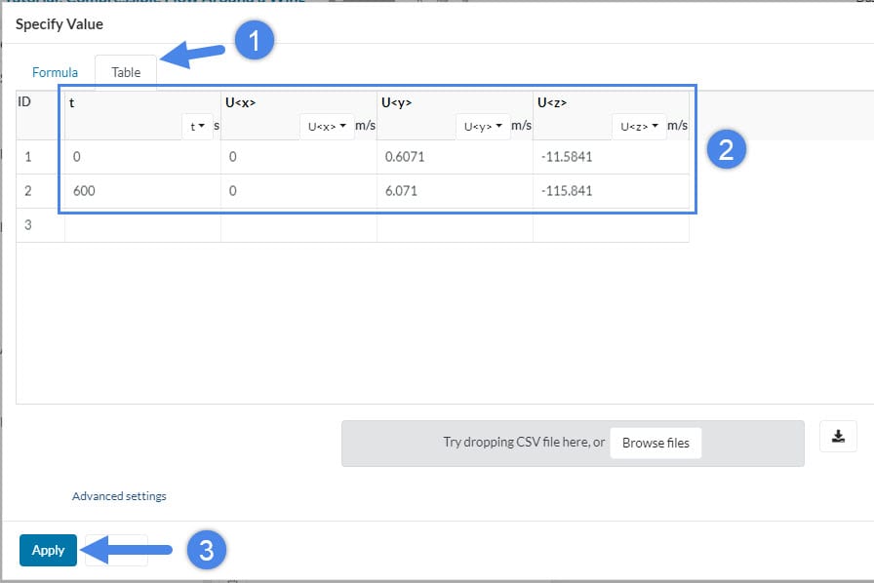This screenshot has height=583, width=874.
Task: Expand the U<y> column variable dropdown
Action: (483, 126)
